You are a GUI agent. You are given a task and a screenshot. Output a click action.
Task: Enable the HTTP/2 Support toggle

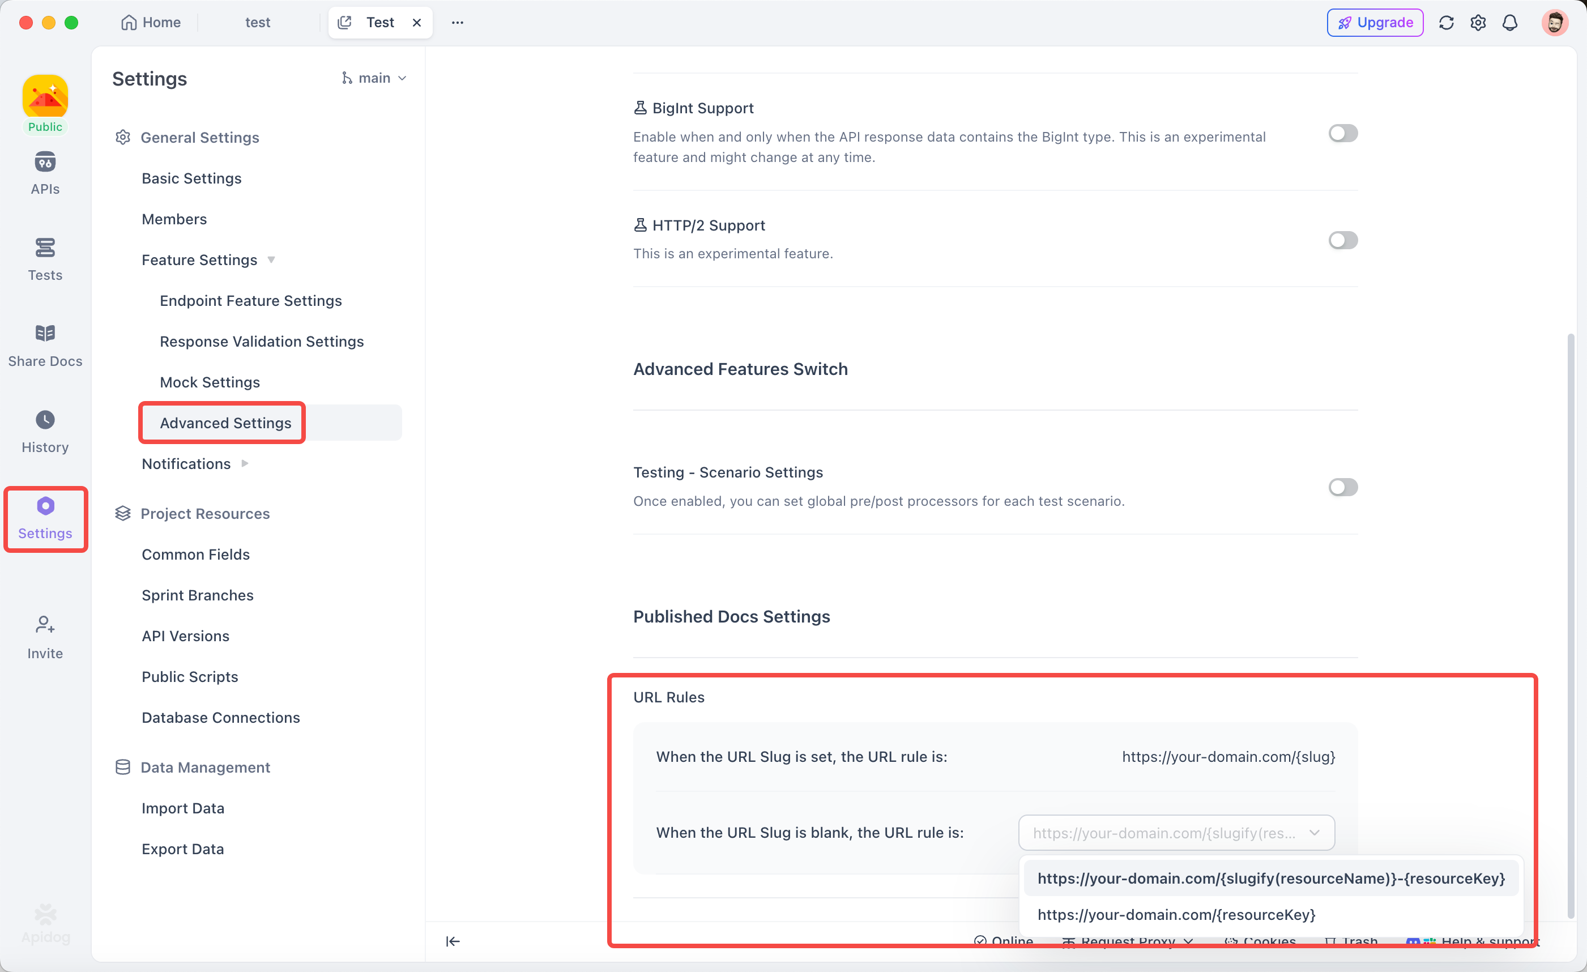pyautogui.click(x=1343, y=240)
